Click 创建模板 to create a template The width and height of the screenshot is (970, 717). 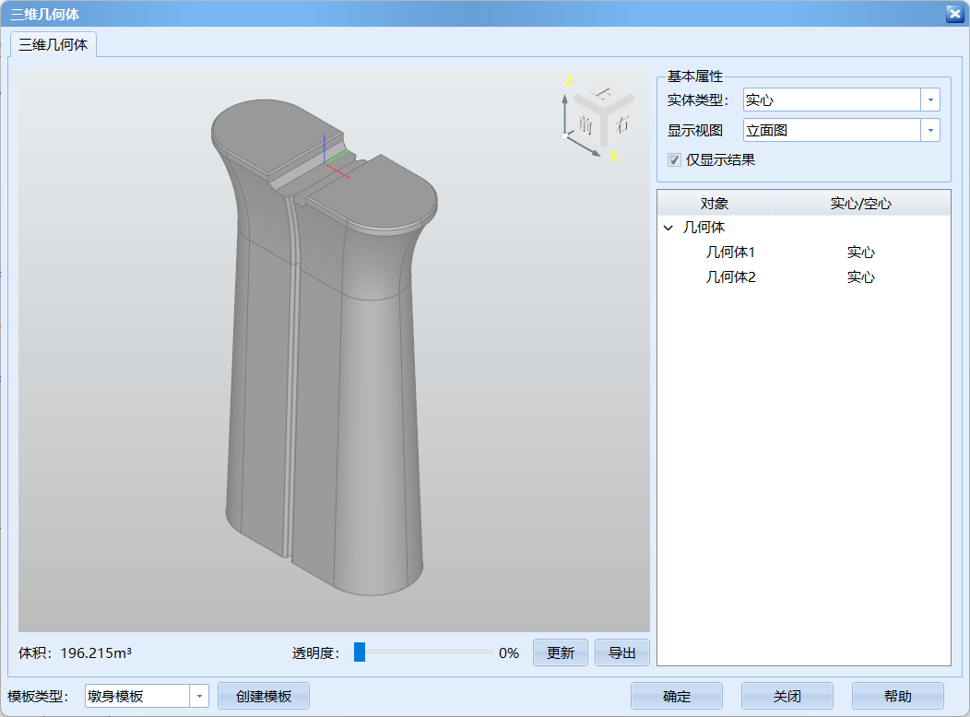tap(263, 696)
